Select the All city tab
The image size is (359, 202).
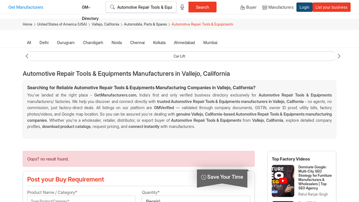click(29, 43)
